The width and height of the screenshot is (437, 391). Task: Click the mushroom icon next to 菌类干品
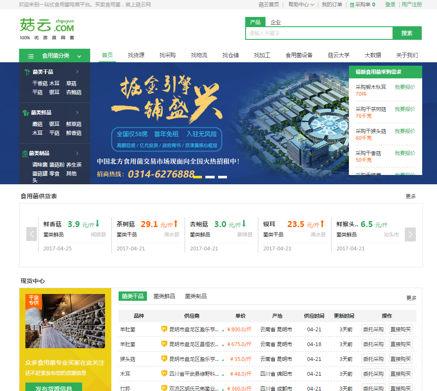(27, 72)
